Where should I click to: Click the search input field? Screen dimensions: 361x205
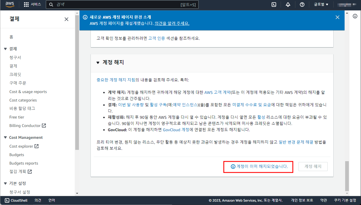[x=122, y=5]
